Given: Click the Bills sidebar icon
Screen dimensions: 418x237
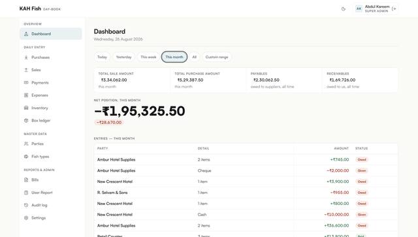Looking at the screenshot, I should pyautogui.click(x=26, y=180).
